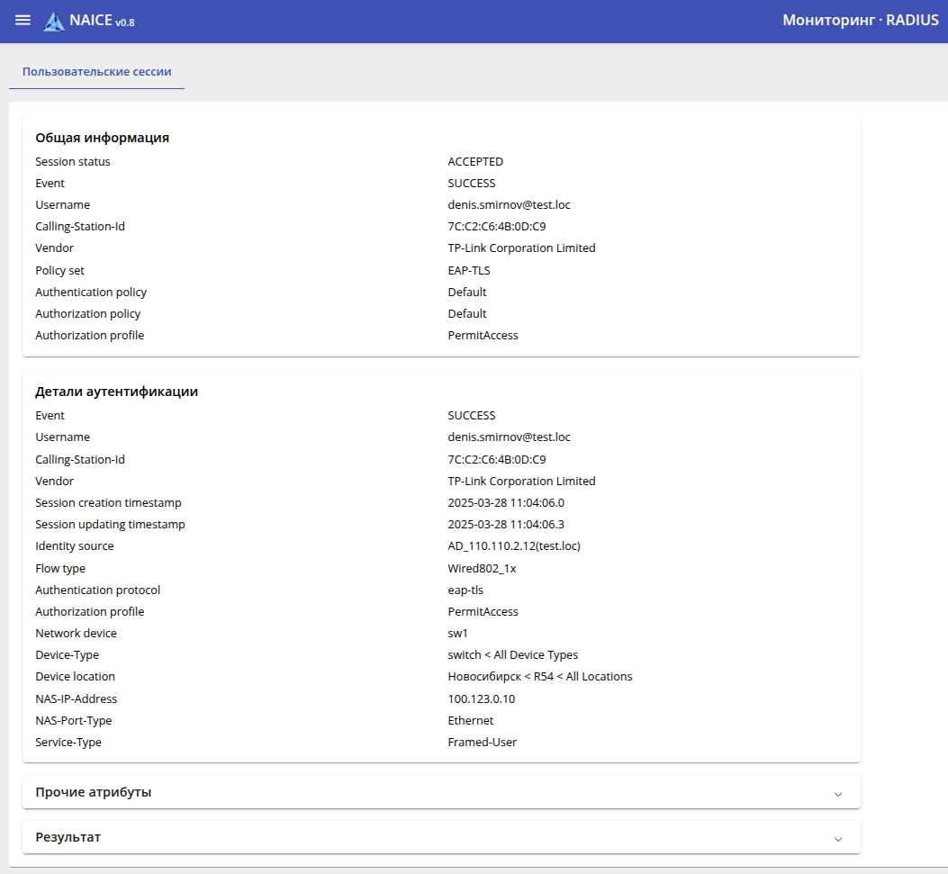Open the hamburger navigation menu

pyautogui.click(x=23, y=21)
